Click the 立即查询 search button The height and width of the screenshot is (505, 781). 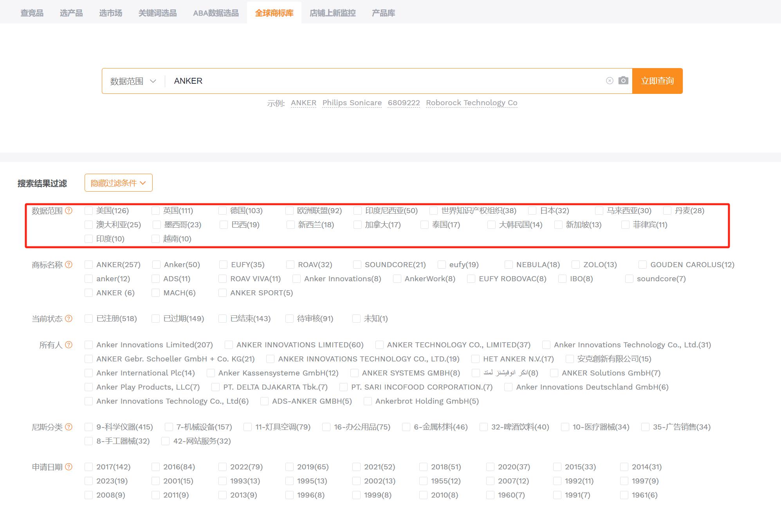[x=657, y=81]
